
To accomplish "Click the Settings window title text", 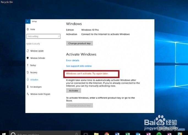I will pyautogui.click(x=34, y=21).
